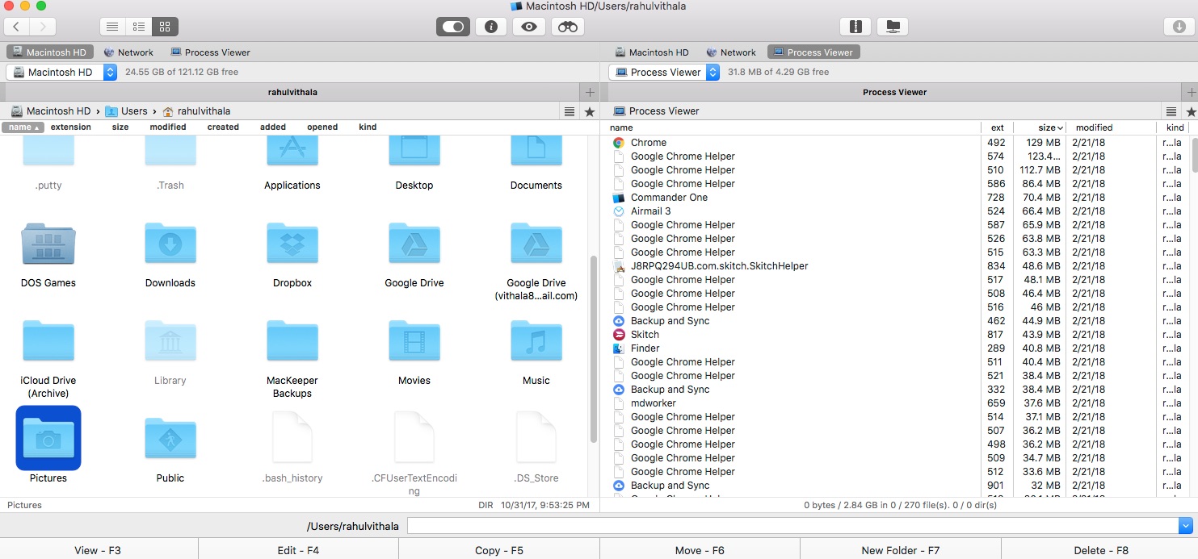Sort left pane by the size header

coord(120,127)
